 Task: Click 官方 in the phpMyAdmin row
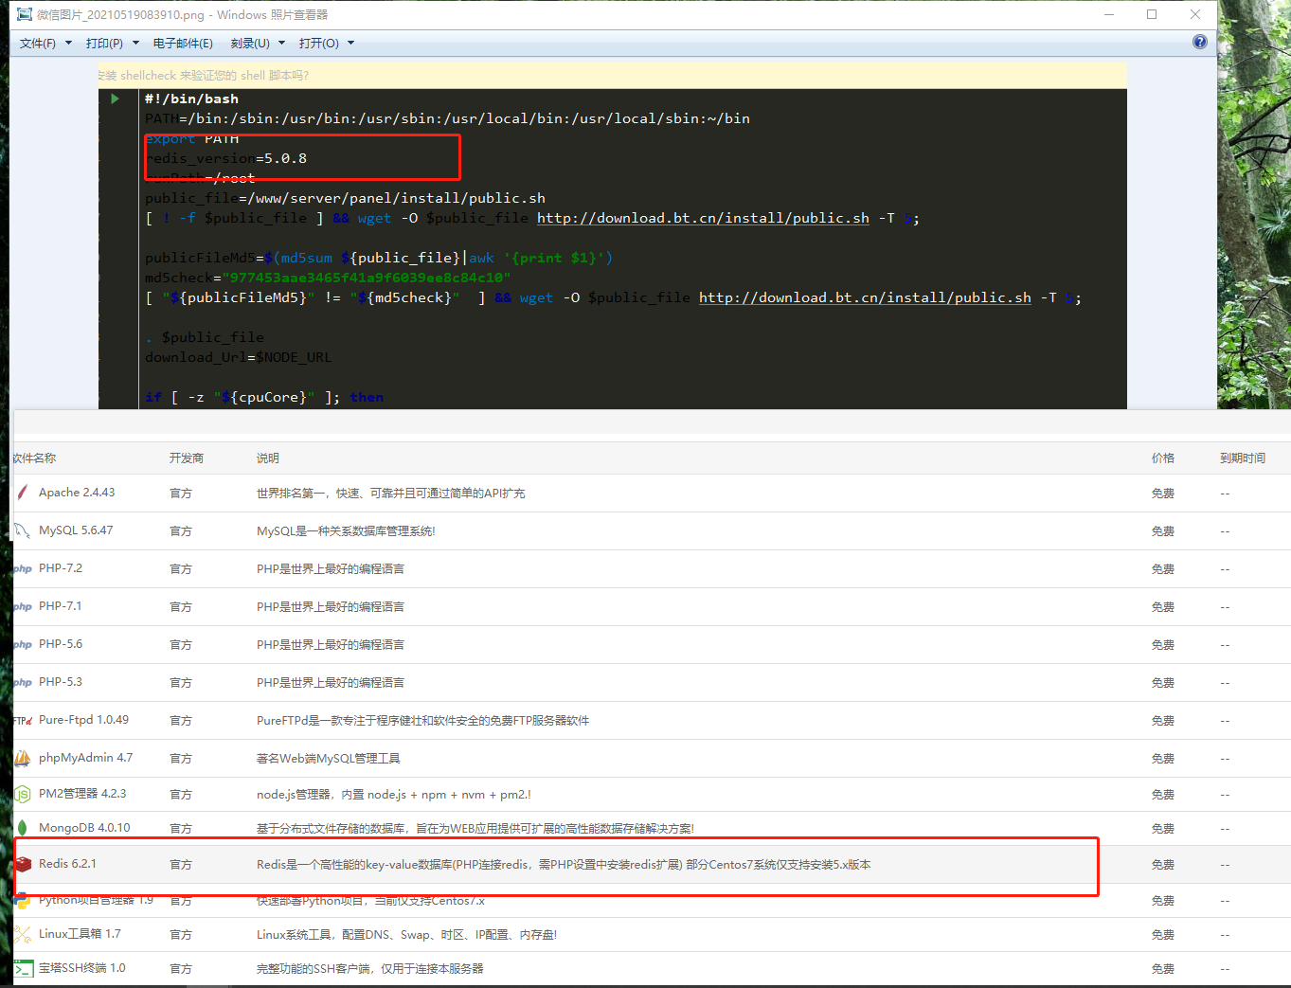[181, 759]
